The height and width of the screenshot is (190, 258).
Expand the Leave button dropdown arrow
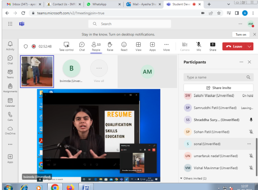pyautogui.click(x=249, y=46)
